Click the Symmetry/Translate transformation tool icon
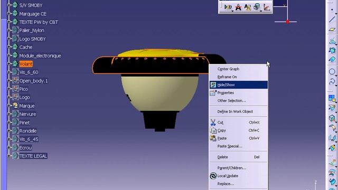Viewport: 338px width, 190px height. click(332, 138)
